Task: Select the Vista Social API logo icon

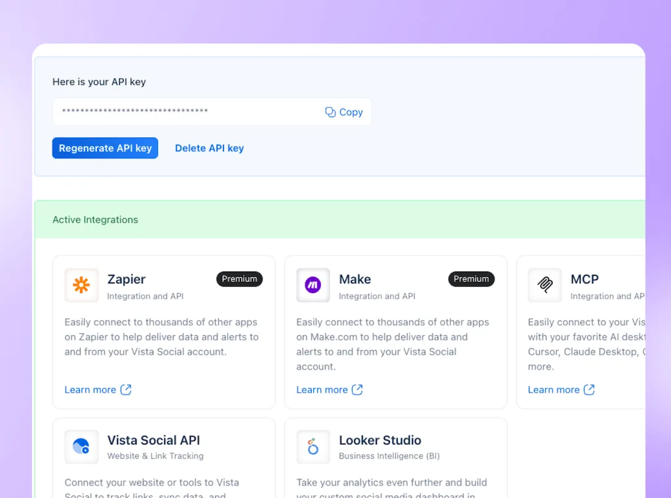Action: coord(81,447)
